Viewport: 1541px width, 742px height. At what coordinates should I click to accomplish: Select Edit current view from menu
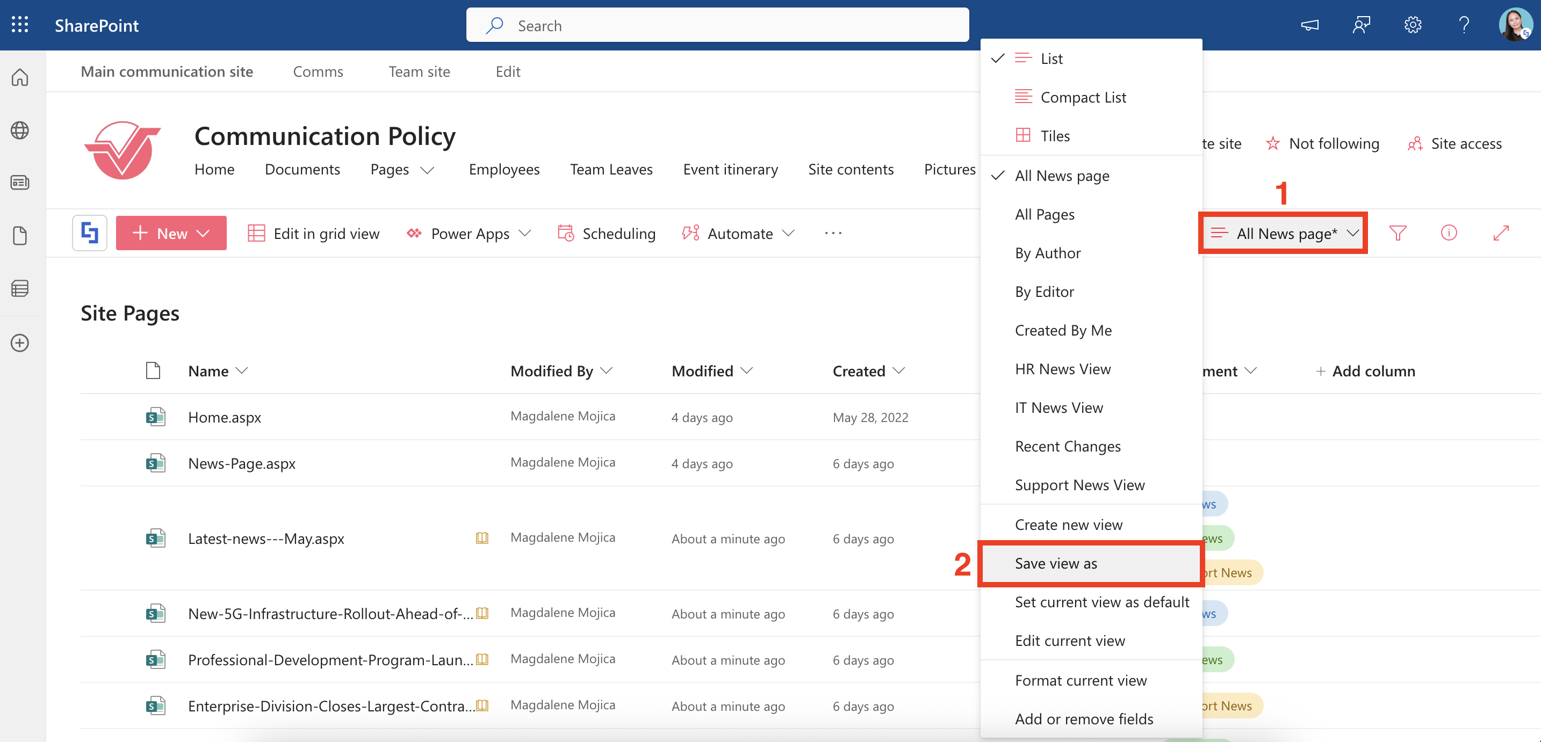point(1070,641)
